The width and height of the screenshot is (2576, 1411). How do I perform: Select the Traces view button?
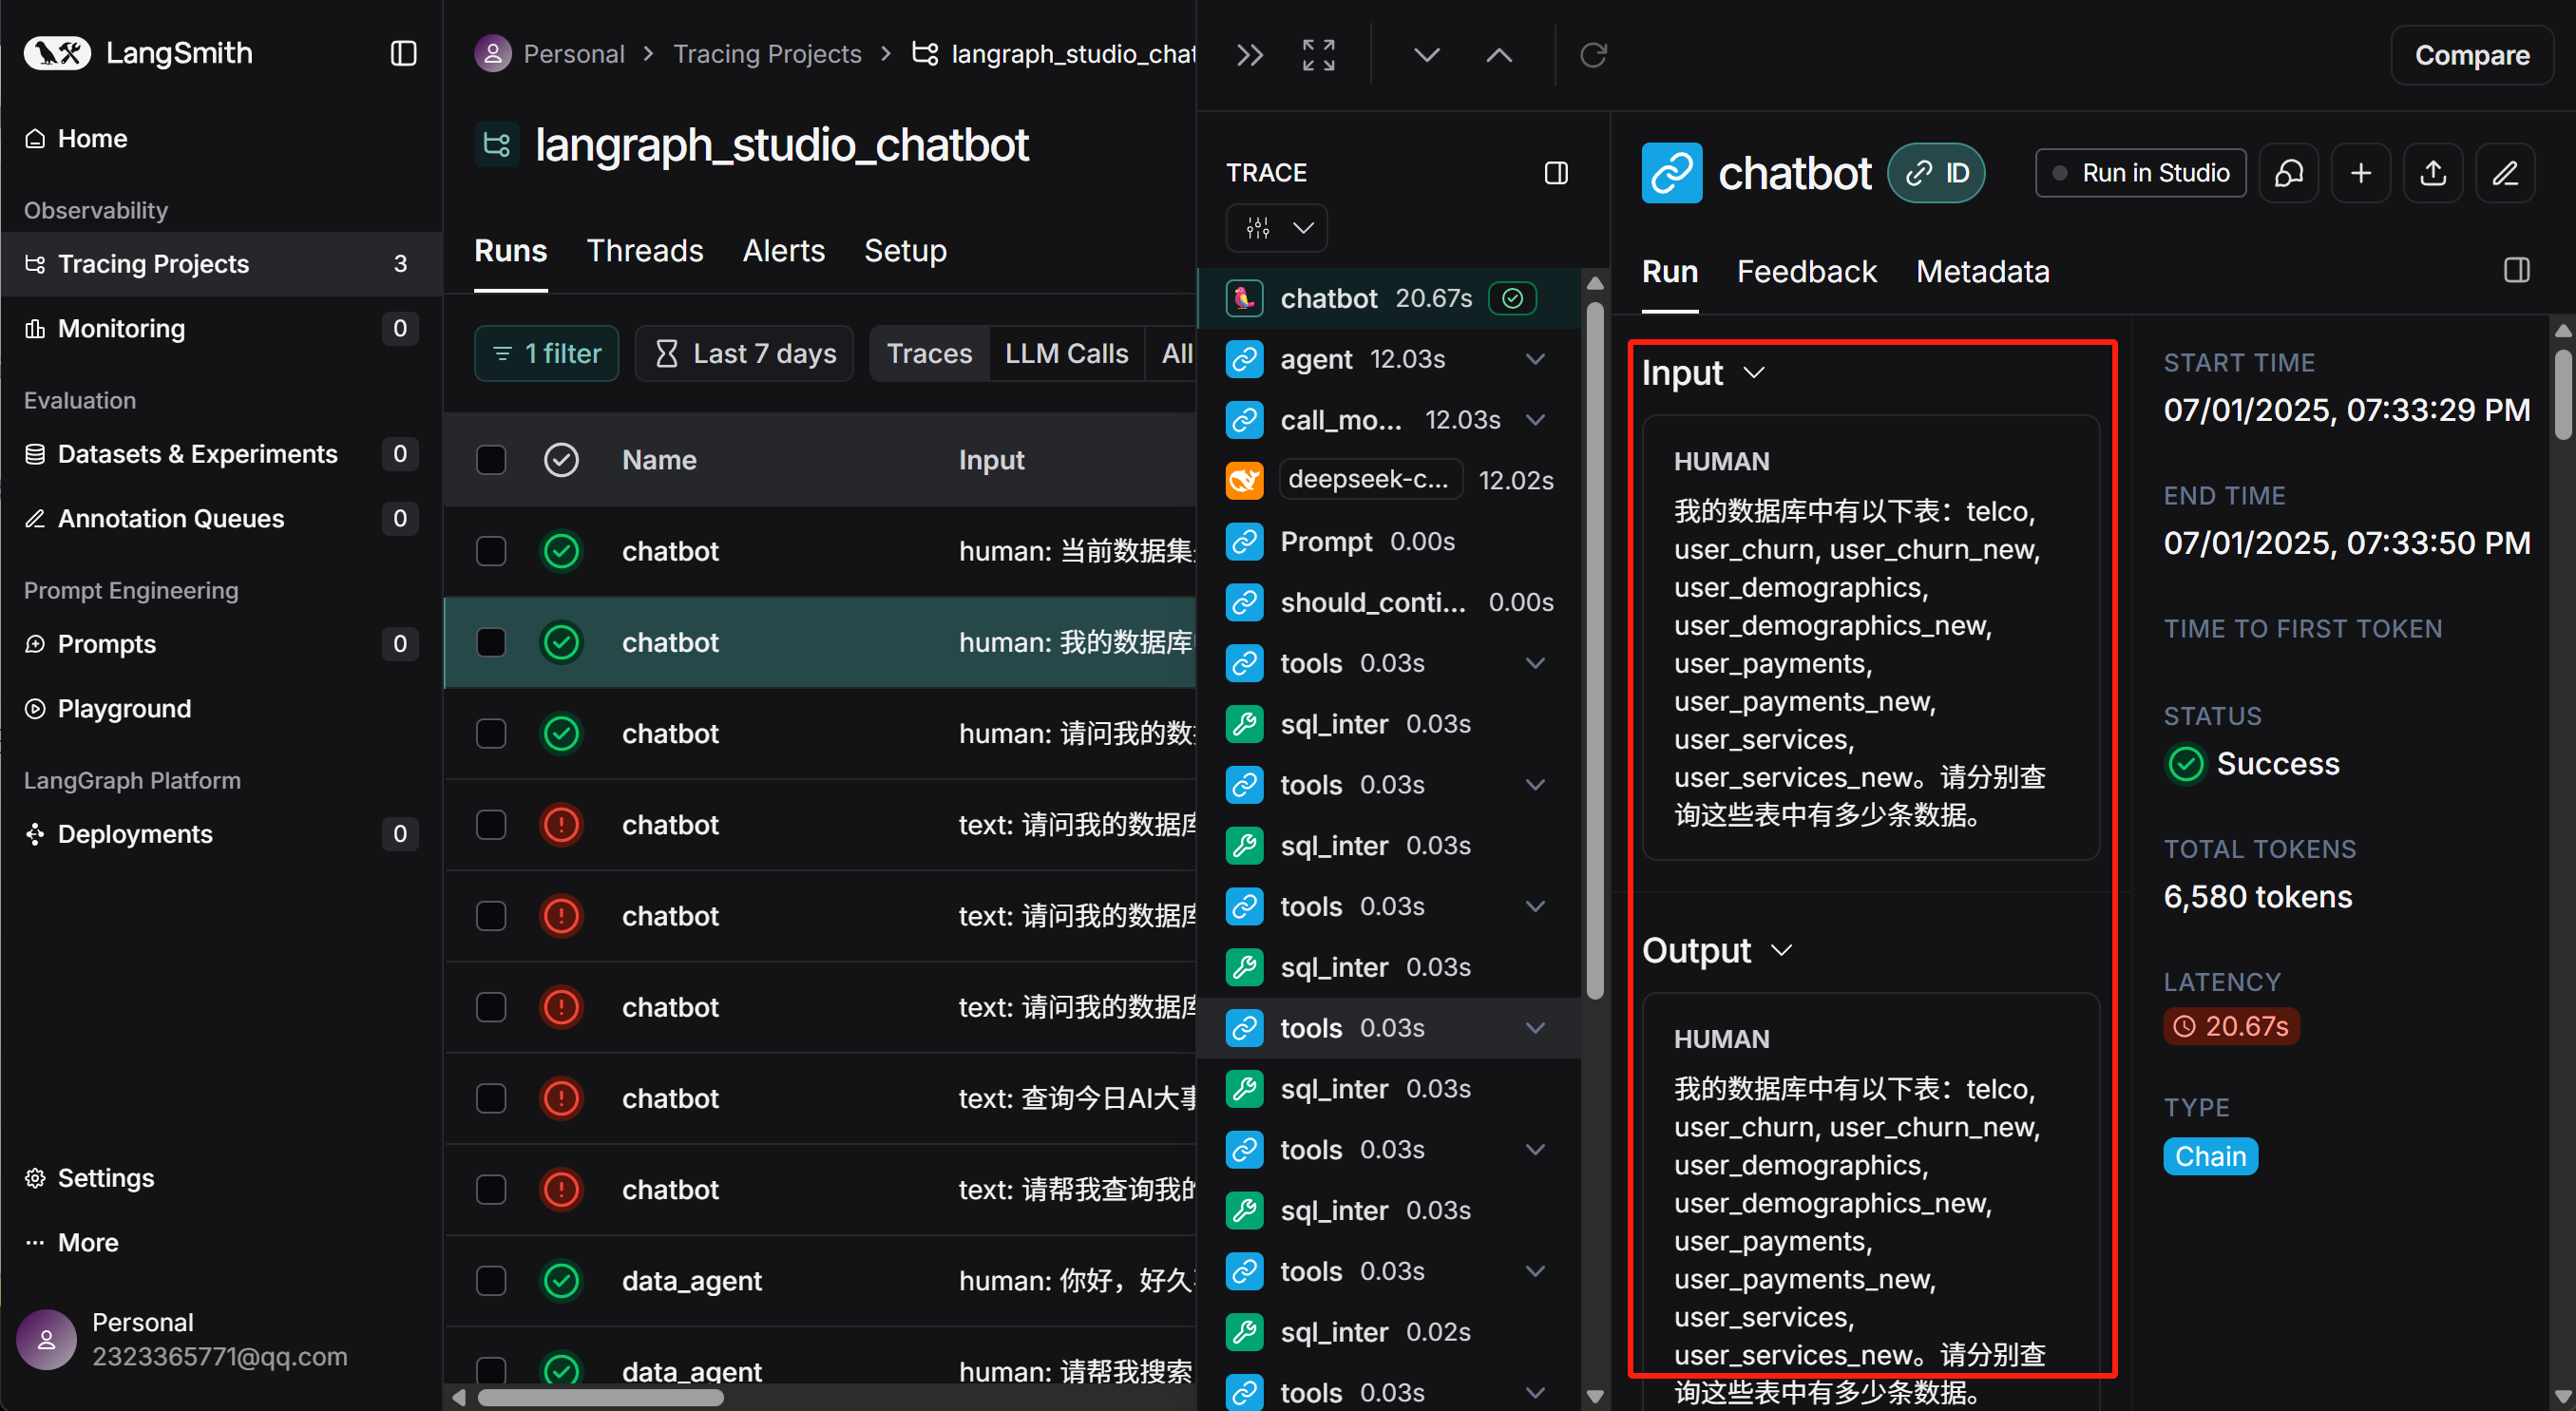click(x=929, y=353)
